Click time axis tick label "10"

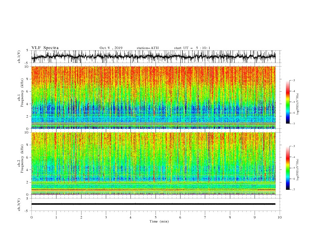point(280,217)
